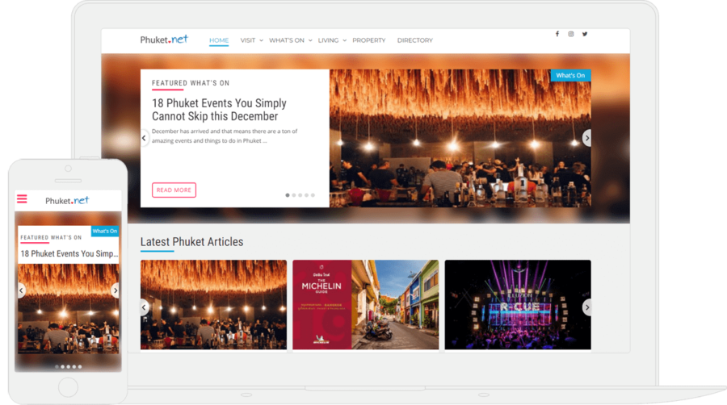727x405 pixels.
Task: Expand the WHAT'S ON dropdown menu
Action: (x=290, y=40)
